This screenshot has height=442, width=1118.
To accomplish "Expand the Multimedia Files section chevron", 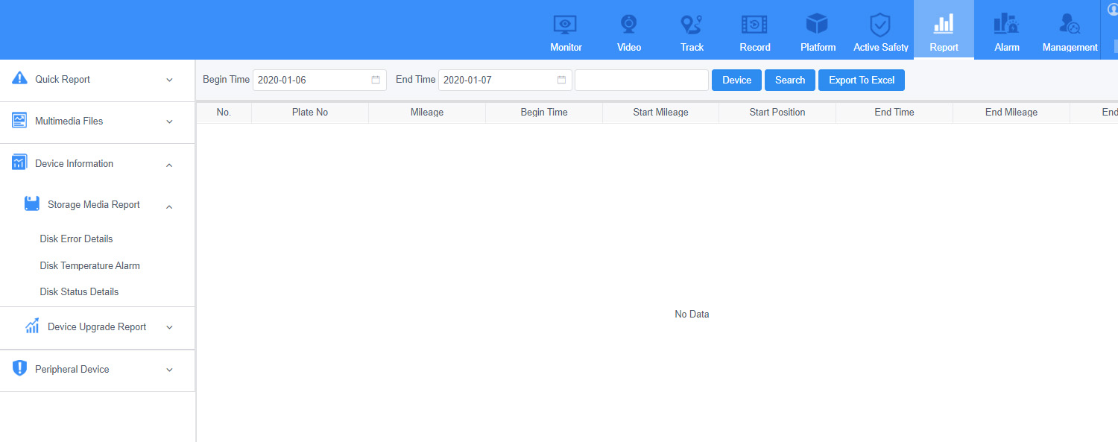I will tap(169, 121).
